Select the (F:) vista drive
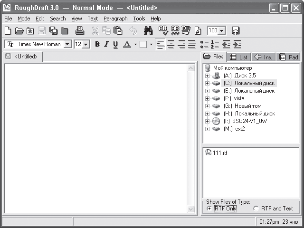The height and width of the screenshot is (228, 304). (x=234, y=98)
